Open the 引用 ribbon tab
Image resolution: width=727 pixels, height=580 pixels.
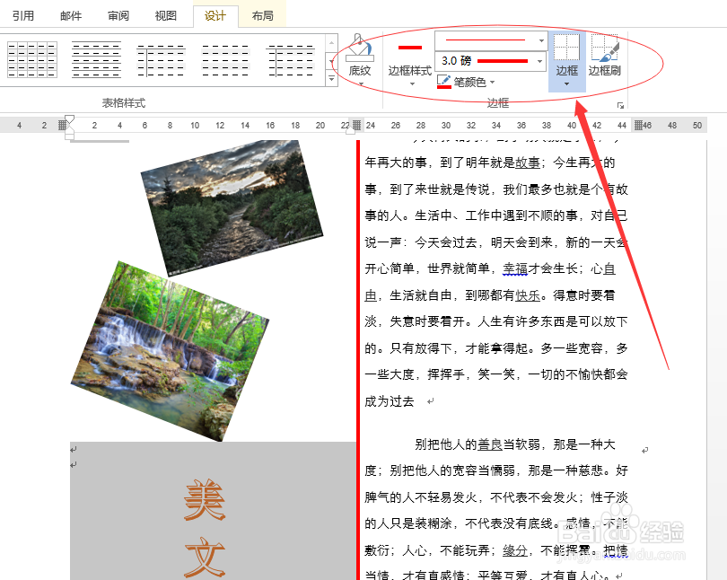pos(23,16)
